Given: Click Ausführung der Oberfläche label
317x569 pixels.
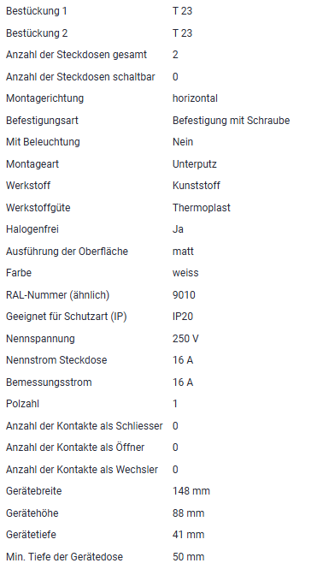Looking at the screenshot, I should point(67,251).
